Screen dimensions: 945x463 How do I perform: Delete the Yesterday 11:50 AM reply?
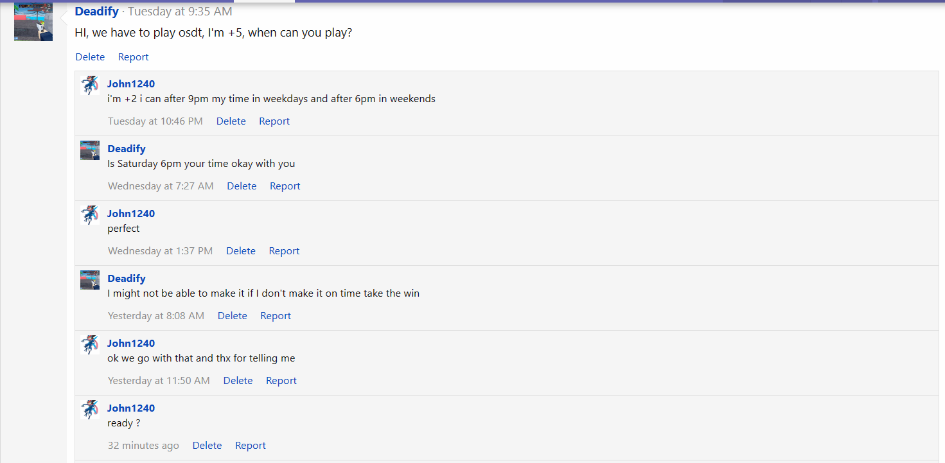coord(238,381)
